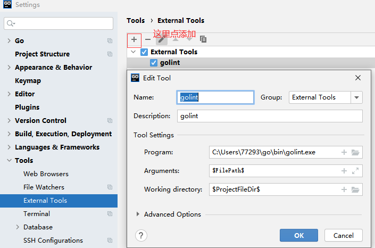The width and height of the screenshot is (375, 248).
Task: Expand the Database node
Action: (18, 227)
